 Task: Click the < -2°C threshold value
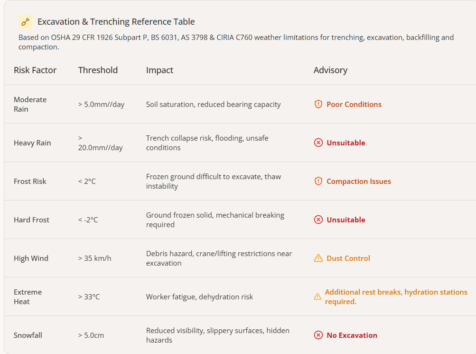pyautogui.click(x=88, y=220)
